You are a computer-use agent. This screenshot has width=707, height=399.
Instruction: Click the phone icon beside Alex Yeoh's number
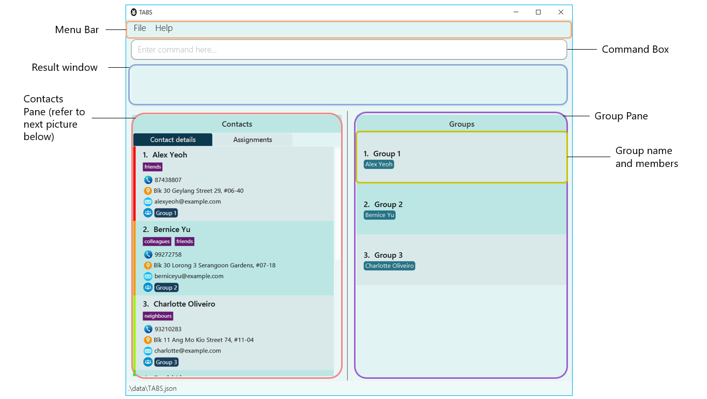[147, 179]
